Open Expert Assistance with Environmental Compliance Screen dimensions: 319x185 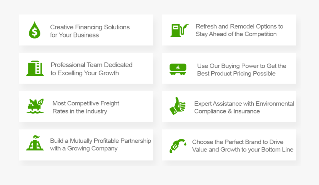pyautogui.click(x=244, y=108)
